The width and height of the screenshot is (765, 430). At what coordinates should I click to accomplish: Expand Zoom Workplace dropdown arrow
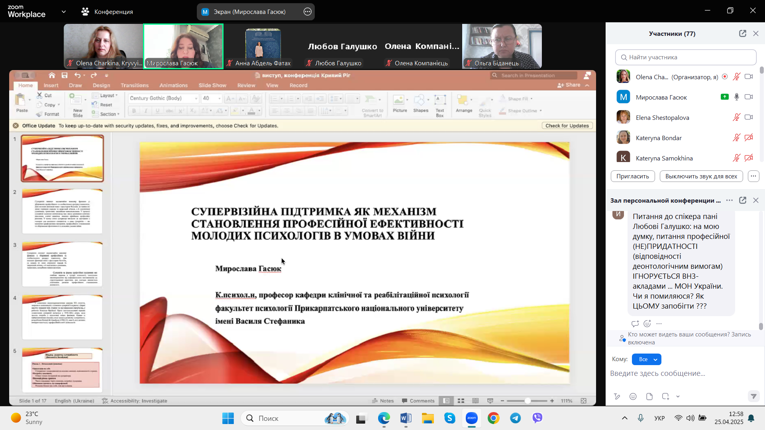[64, 12]
